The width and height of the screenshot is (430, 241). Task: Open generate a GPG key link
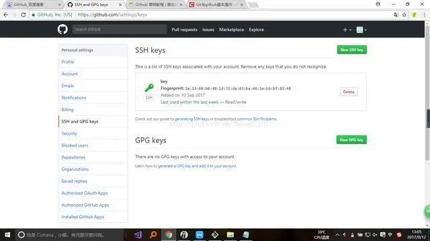tap(197, 166)
